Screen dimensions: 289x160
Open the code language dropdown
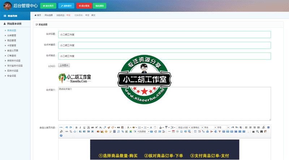coord(143,132)
